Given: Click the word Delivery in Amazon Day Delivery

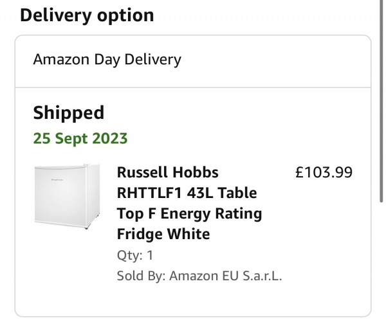Looking at the screenshot, I should (153, 60).
